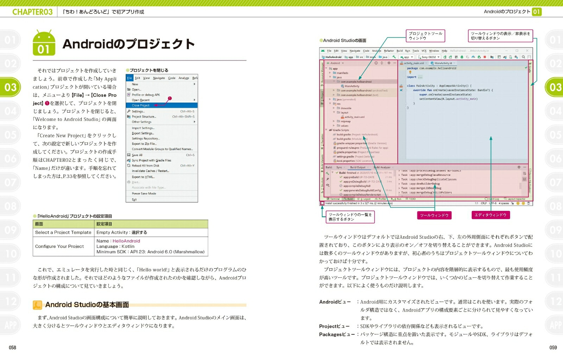Toggle the 1: Project tool window stripe
The height and width of the screenshot is (359, 563).
tap(322, 99)
